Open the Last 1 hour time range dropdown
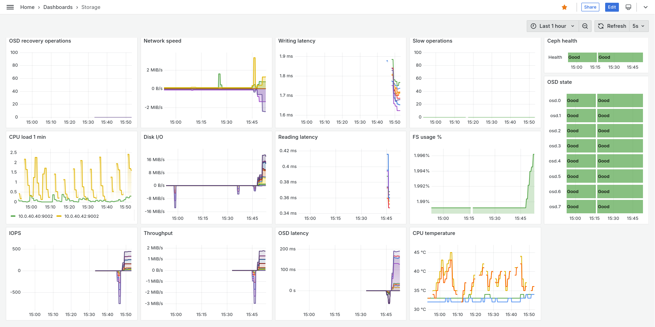The image size is (655, 327). [x=553, y=26]
